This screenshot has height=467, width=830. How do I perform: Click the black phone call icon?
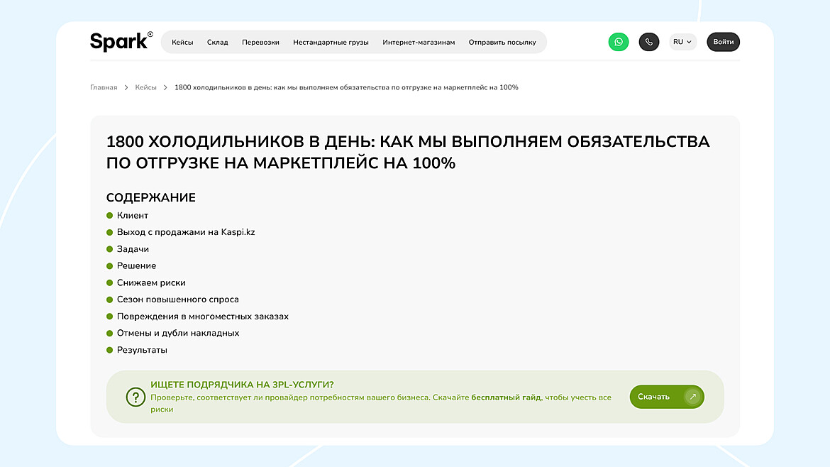[x=649, y=42]
